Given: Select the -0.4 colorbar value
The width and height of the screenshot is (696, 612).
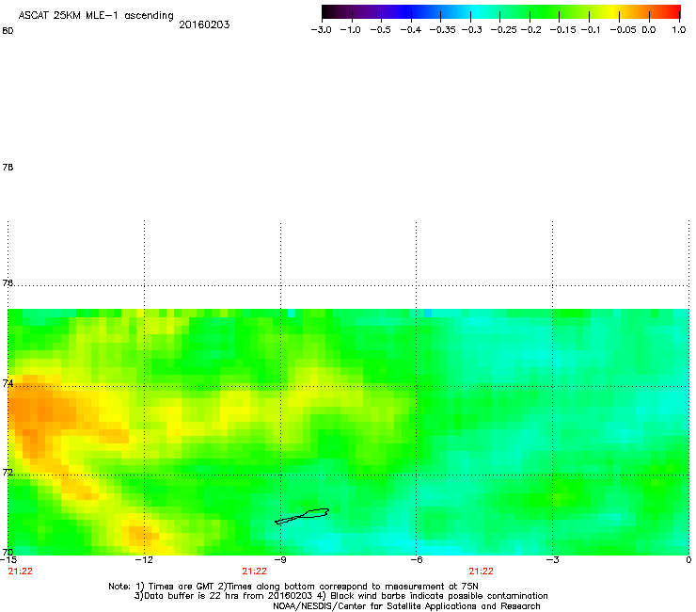Looking at the screenshot, I should pyautogui.click(x=411, y=30).
